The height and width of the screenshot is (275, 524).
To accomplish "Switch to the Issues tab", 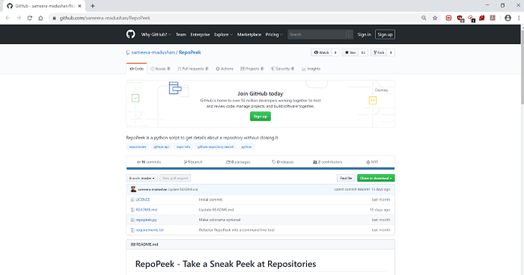I will tap(160, 69).
